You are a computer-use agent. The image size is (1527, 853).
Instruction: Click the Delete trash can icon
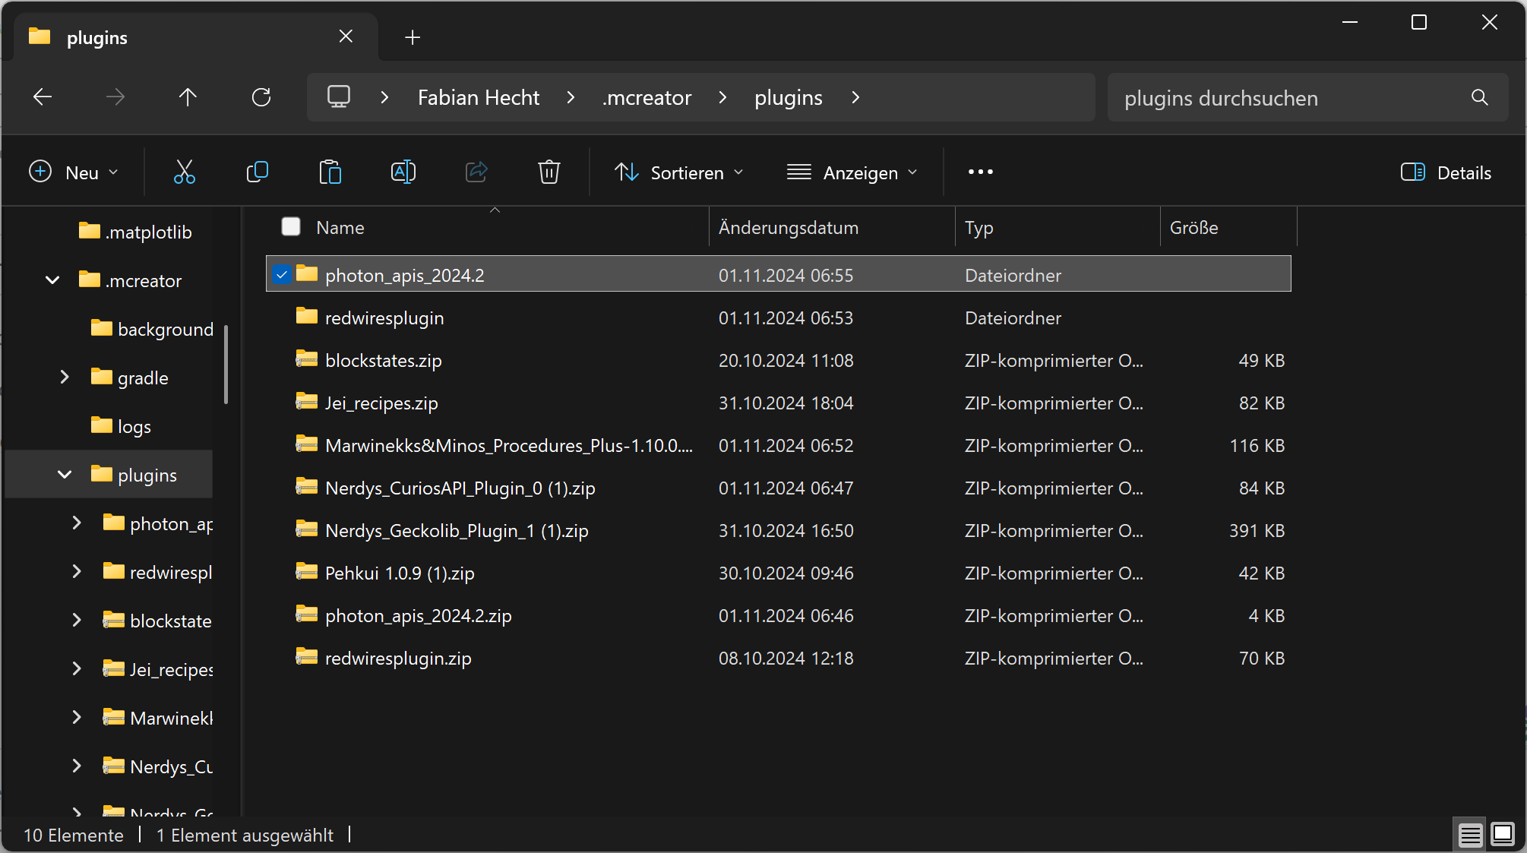(549, 172)
